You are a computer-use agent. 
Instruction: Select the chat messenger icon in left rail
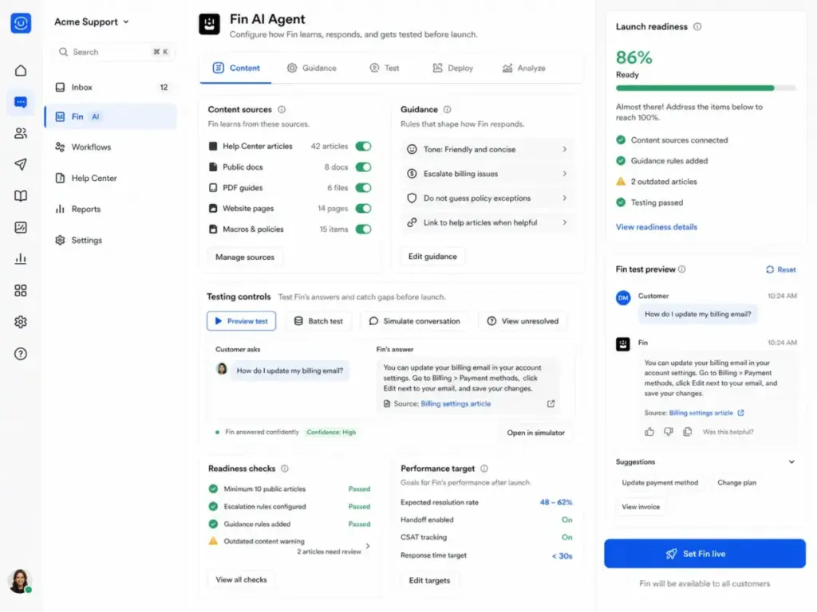tap(20, 102)
